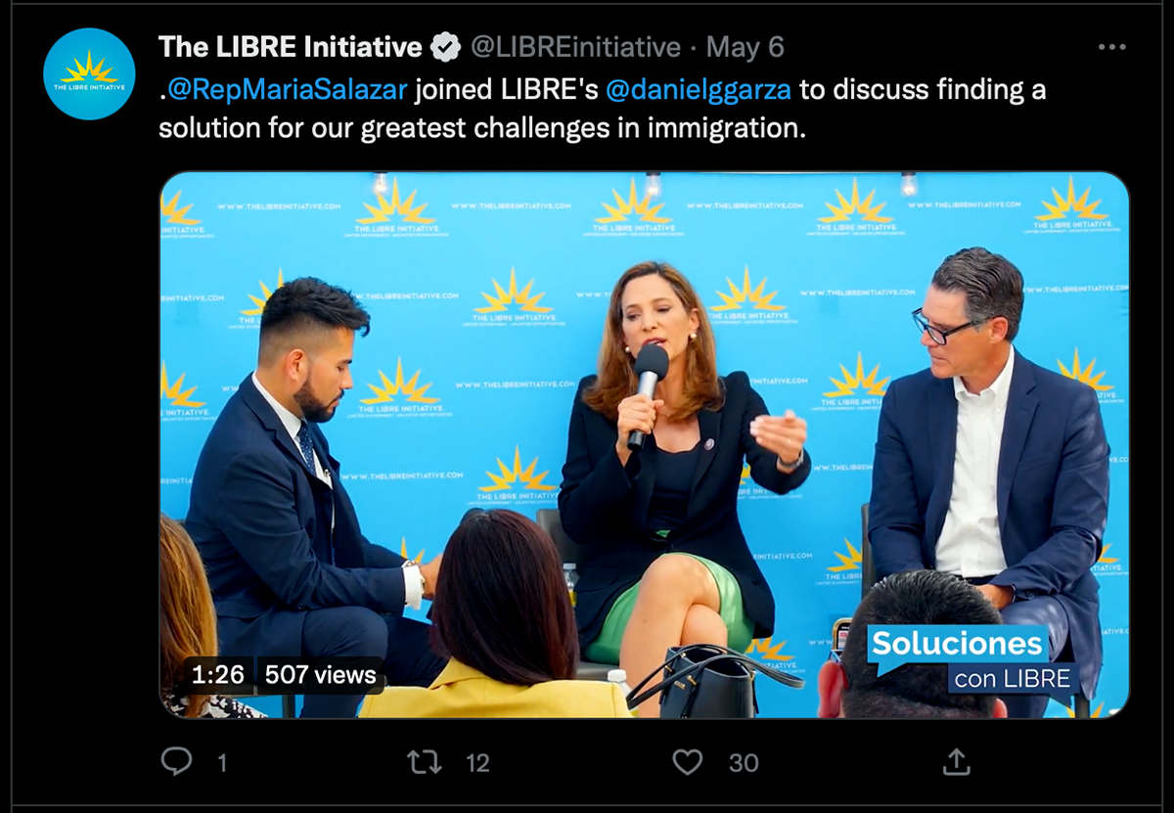Image resolution: width=1174 pixels, height=813 pixels.
Task: Click the reply count showing 1
Action: (x=222, y=763)
